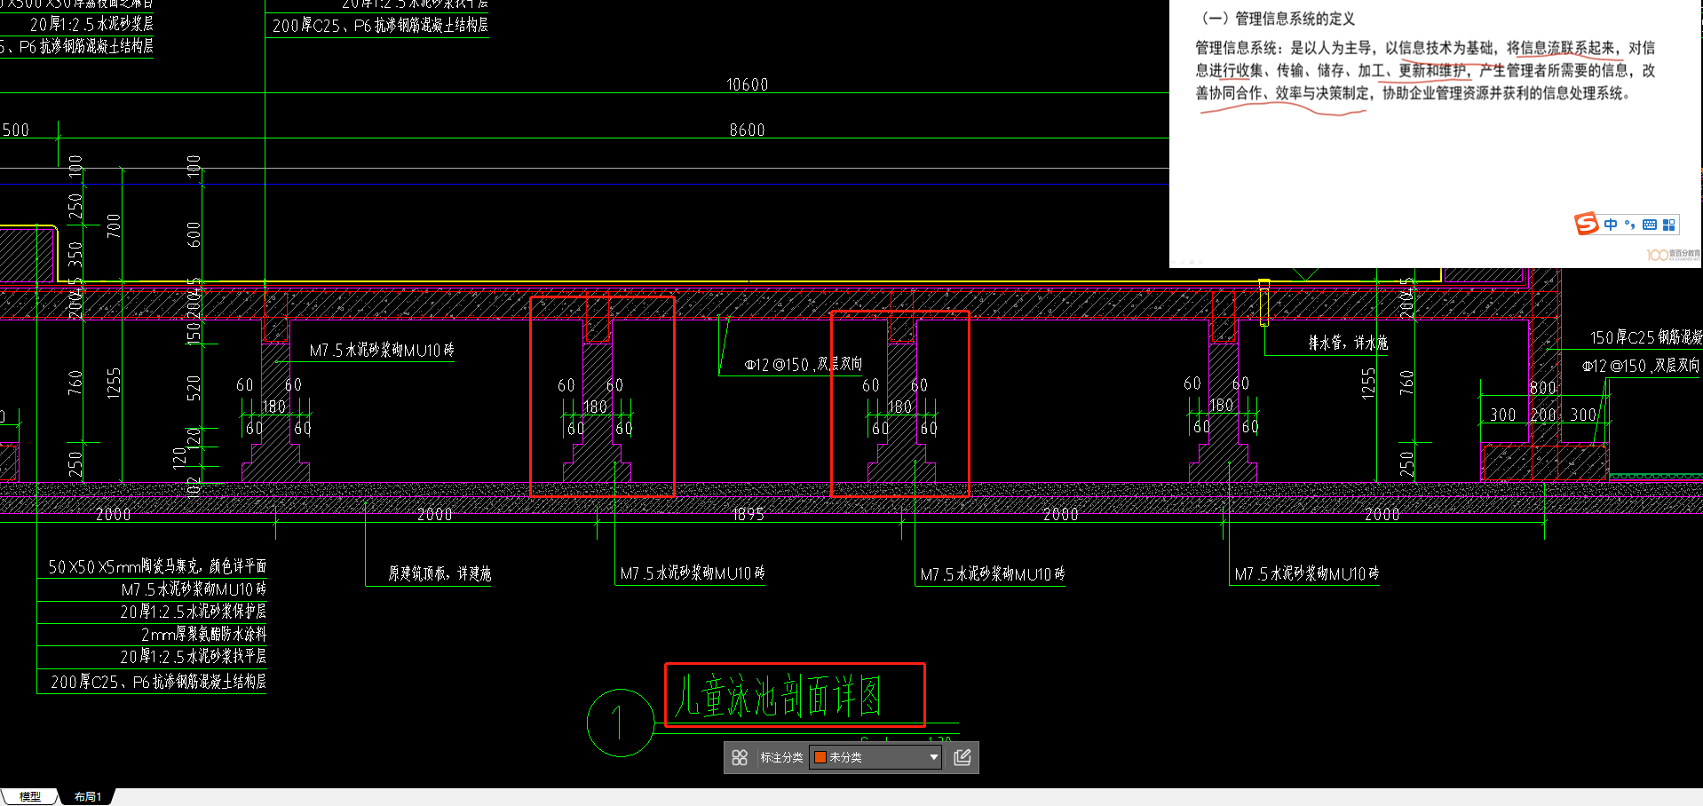Click the 标注分类 label in the toolbar
This screenshot has width=1703, height=806.
pyautogui.click(x=781, y=757)
